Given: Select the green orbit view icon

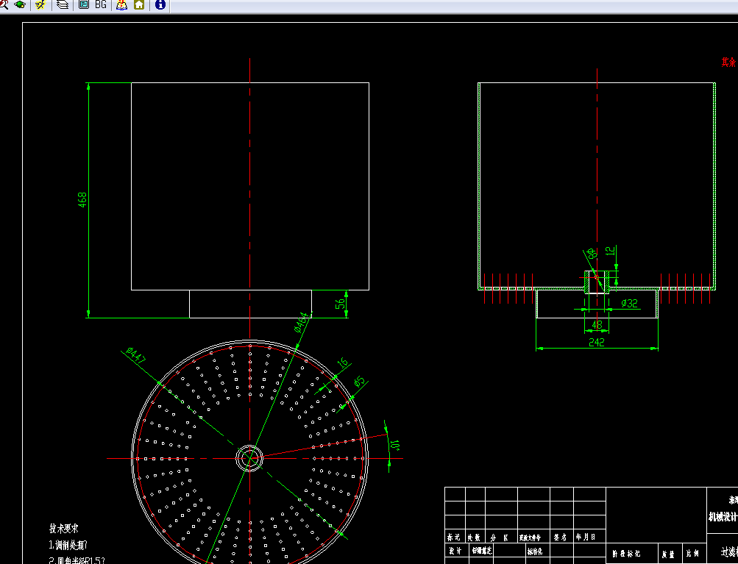Looking at the screenshot, I should pos(21,4).
